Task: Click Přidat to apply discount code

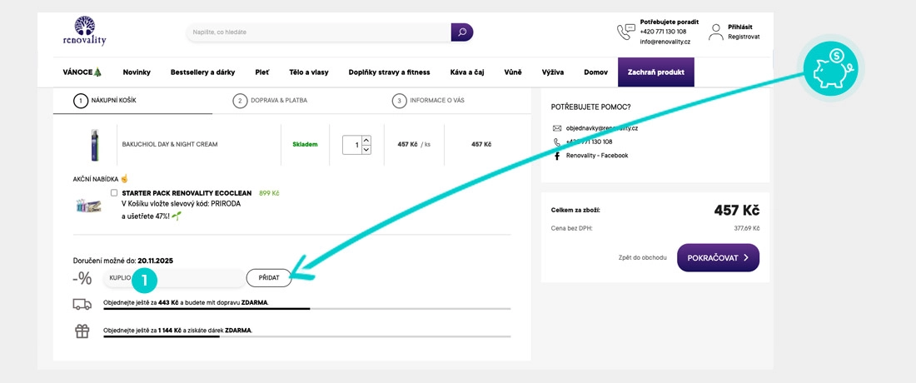Action: (268, 277)
